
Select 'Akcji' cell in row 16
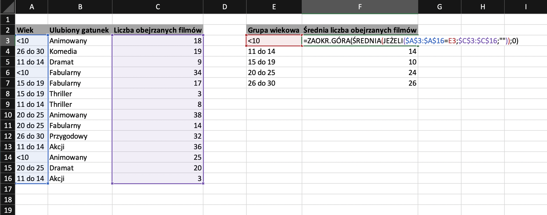coord(80,179)
